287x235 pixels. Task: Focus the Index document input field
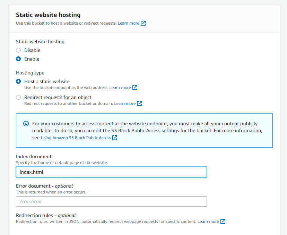coord(112,172)
